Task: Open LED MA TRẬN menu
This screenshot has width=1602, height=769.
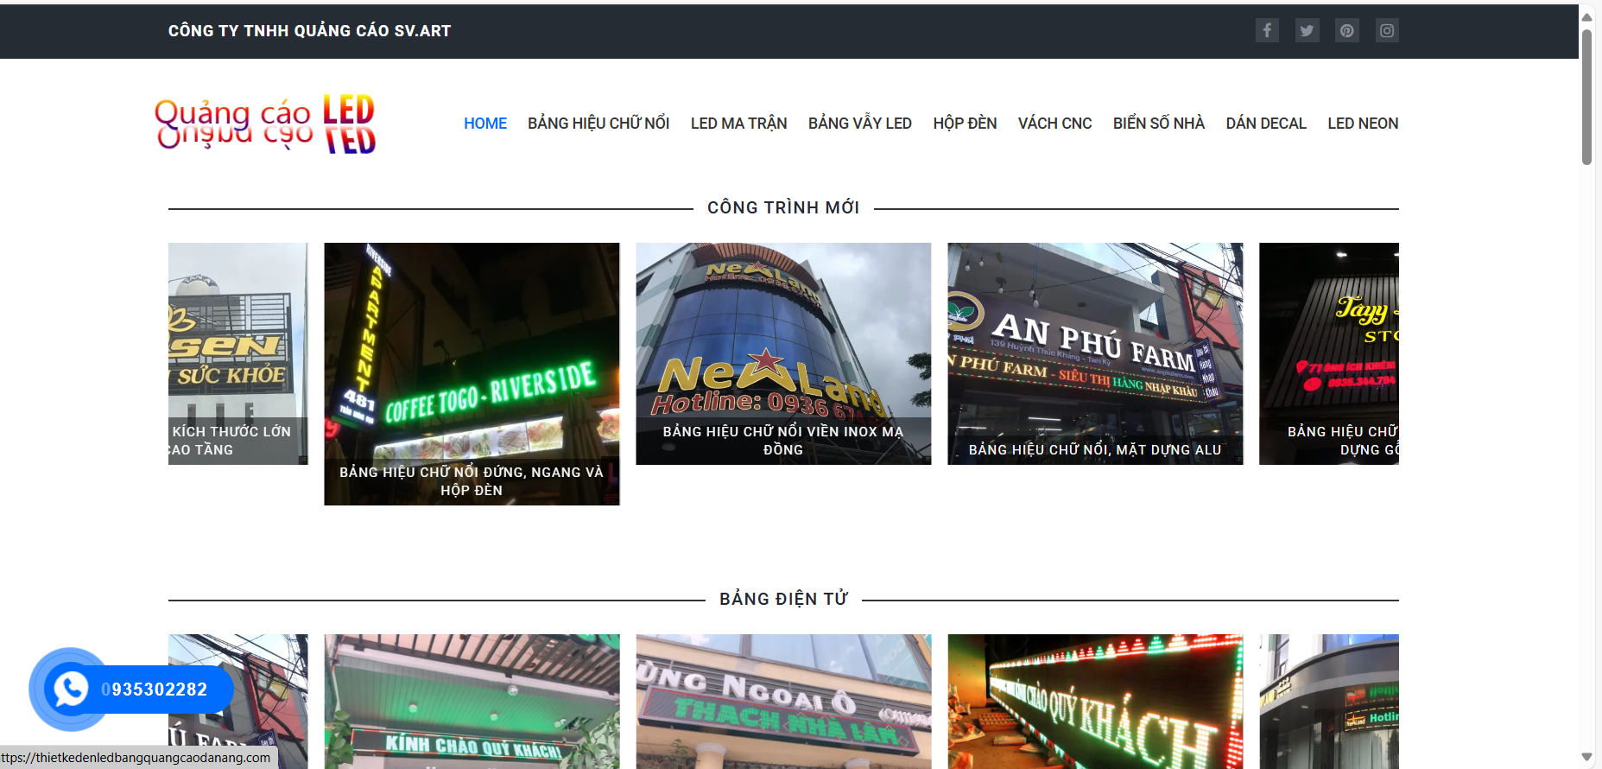Action: 738,124
